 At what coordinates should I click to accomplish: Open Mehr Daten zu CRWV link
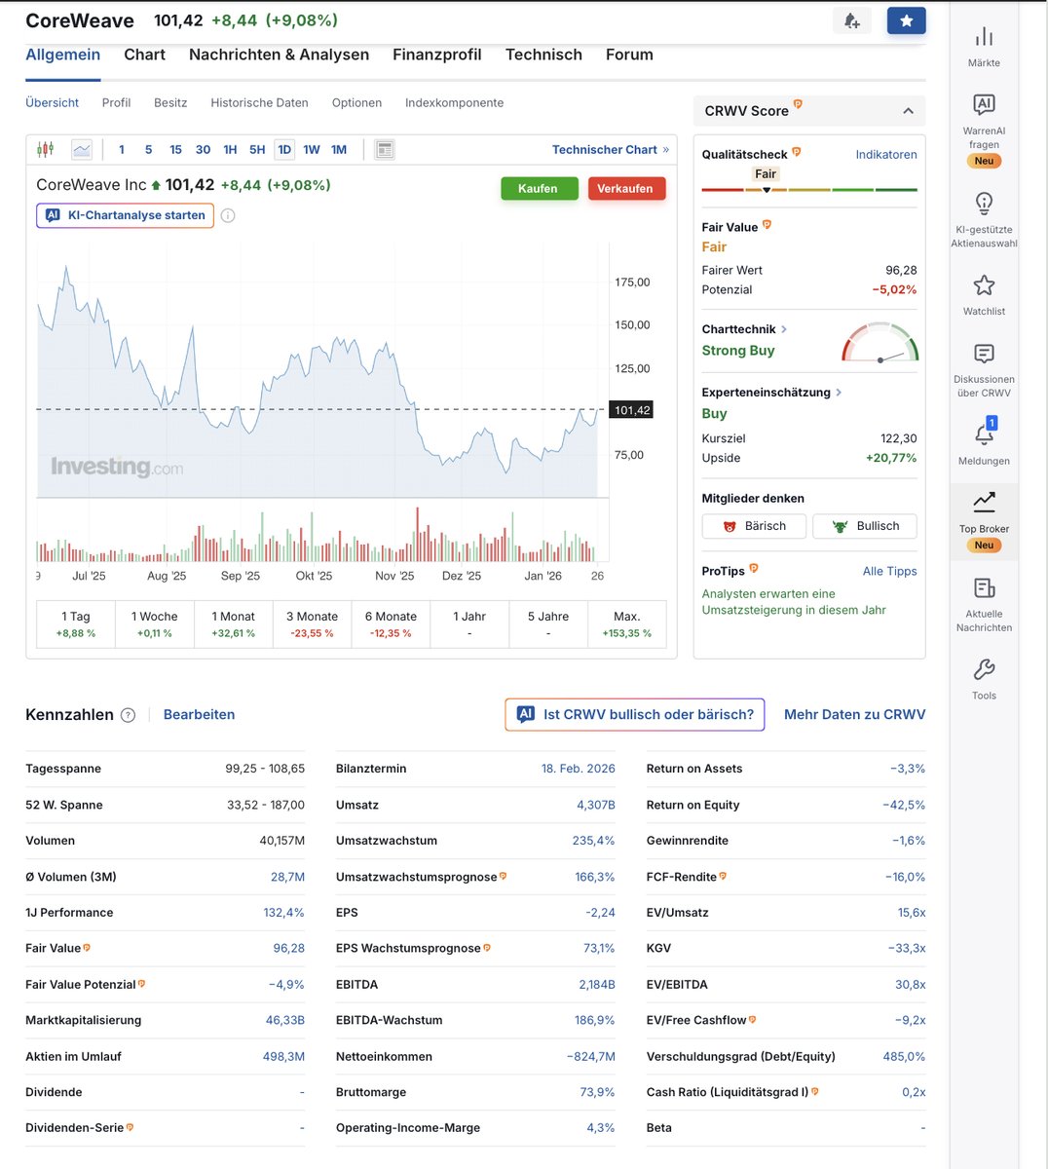click(855, 714)
